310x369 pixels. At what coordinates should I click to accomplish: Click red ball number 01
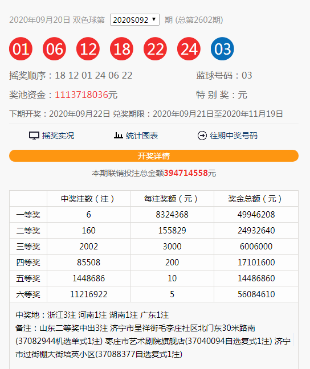21,49
